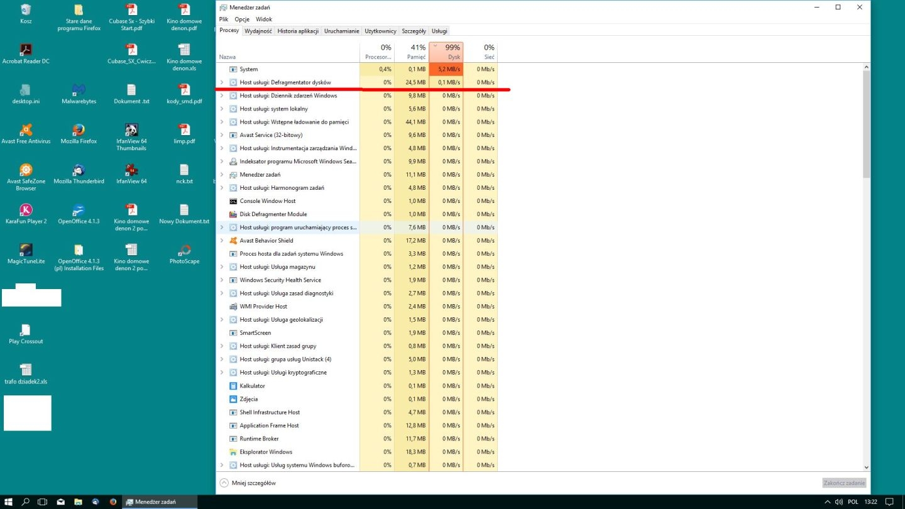905x509 pixels.
Task: Expand Host usługi: Defragmentator dysków row
Action: click(x=222, y=82)
